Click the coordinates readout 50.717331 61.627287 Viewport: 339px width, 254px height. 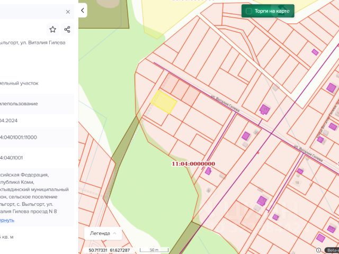[x=109, y=250]
